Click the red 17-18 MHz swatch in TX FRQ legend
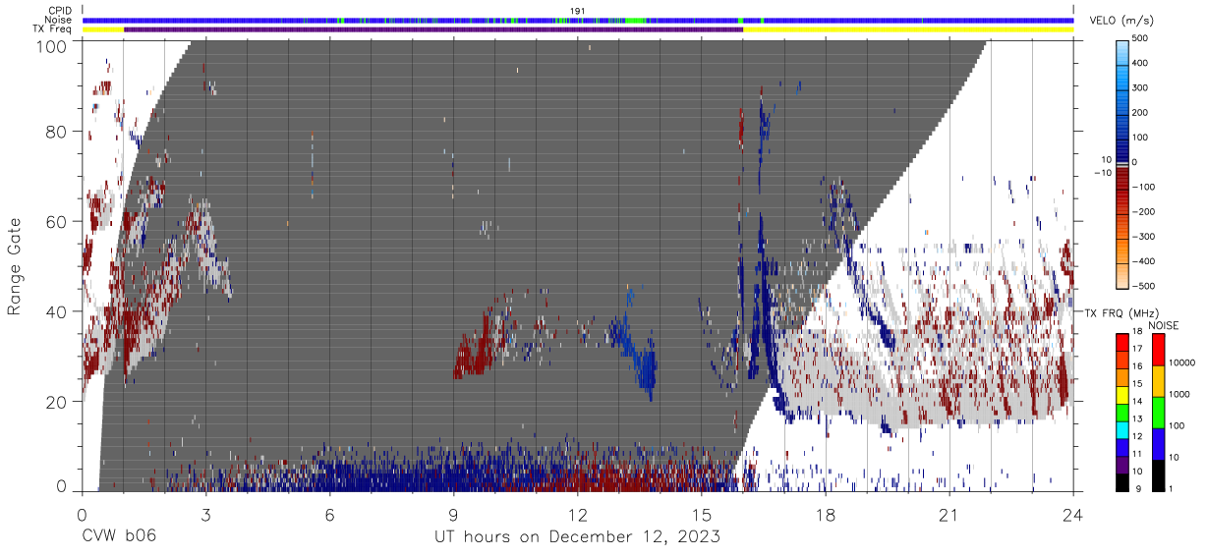Screen dimensions: 1207x557 (x=1122, y=343)
